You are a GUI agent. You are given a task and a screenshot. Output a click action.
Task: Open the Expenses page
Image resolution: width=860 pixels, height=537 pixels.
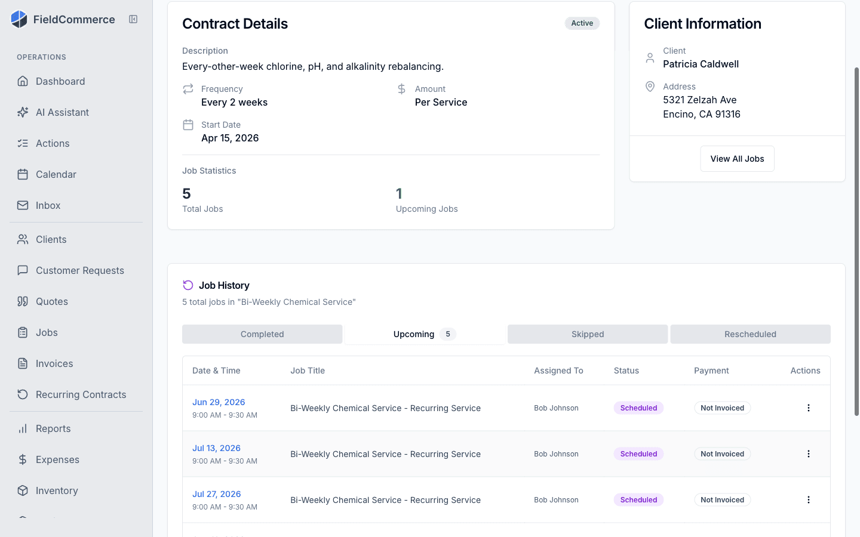click(76, 459)
